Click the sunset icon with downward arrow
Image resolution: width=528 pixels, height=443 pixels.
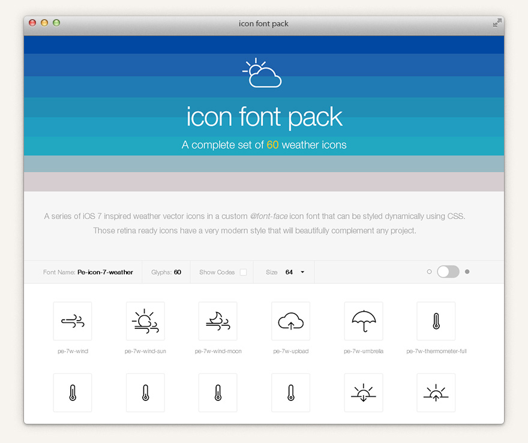(363, 393)
